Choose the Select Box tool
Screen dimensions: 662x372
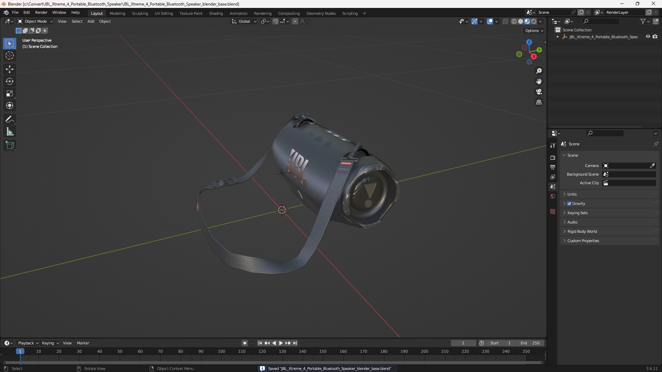(10, 43)
